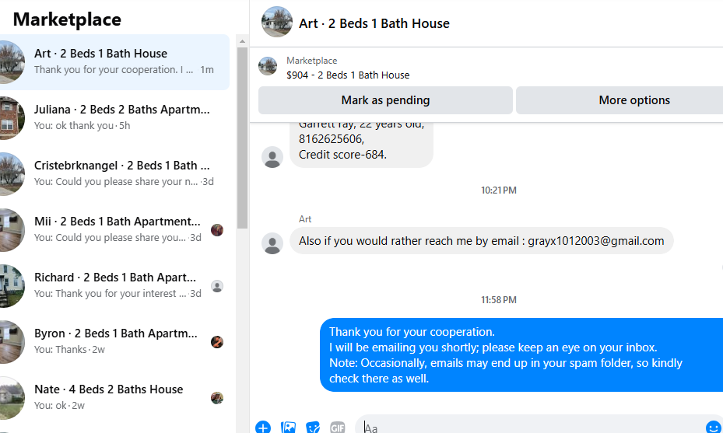Open Nate 4 Beds 2 Baths House chat
The image size is (723, 433).
click(x=117, y=397)
